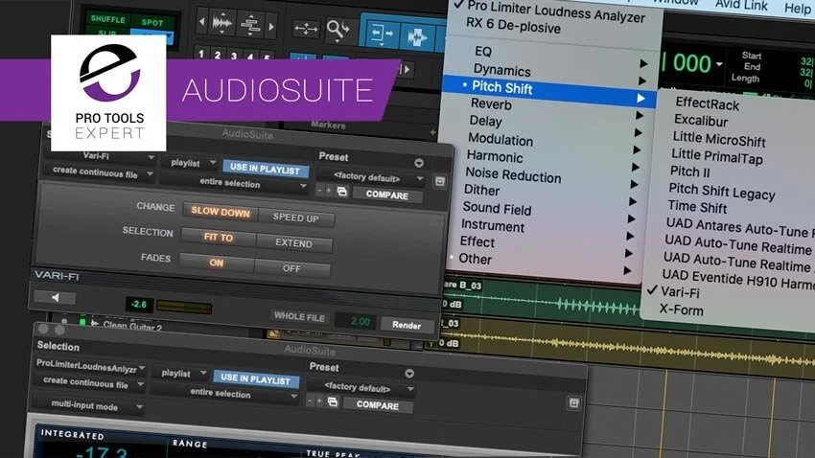Open the Vari-Fi plug-in selector dropdown
The width and height of the screenshot is (815, 458).
click(100, 156)
